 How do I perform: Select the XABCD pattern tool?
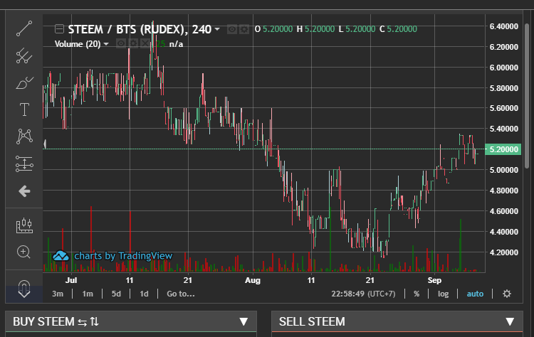coord(24,137)
